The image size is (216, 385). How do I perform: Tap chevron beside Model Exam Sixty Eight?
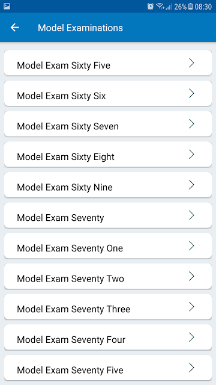coord(191,154)
